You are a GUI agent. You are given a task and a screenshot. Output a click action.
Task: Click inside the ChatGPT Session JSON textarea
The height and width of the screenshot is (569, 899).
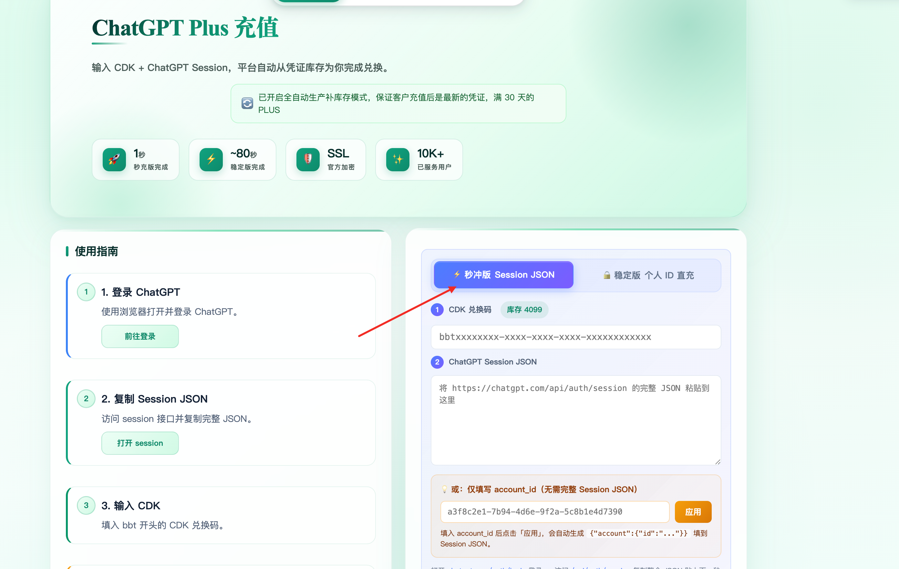(576, 420)
